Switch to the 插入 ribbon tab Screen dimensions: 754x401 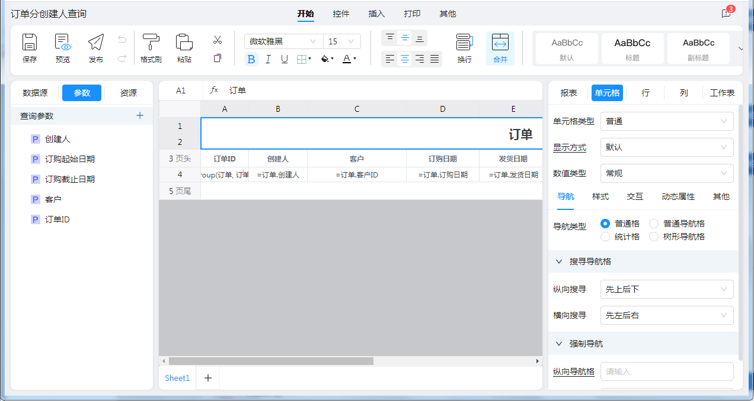pyautogui.click(x=376, y=14)
